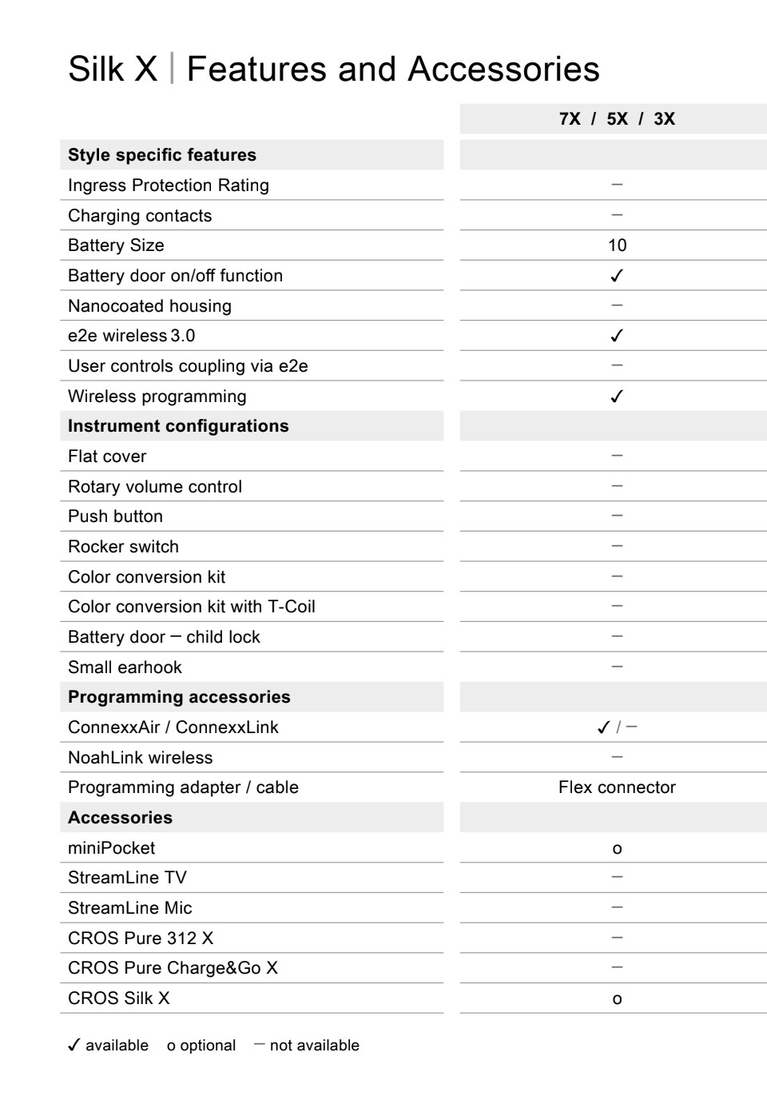The height and width of the screenshot is (1116, 767).
Task: Click the Style specific features heading
Action: 162,155
